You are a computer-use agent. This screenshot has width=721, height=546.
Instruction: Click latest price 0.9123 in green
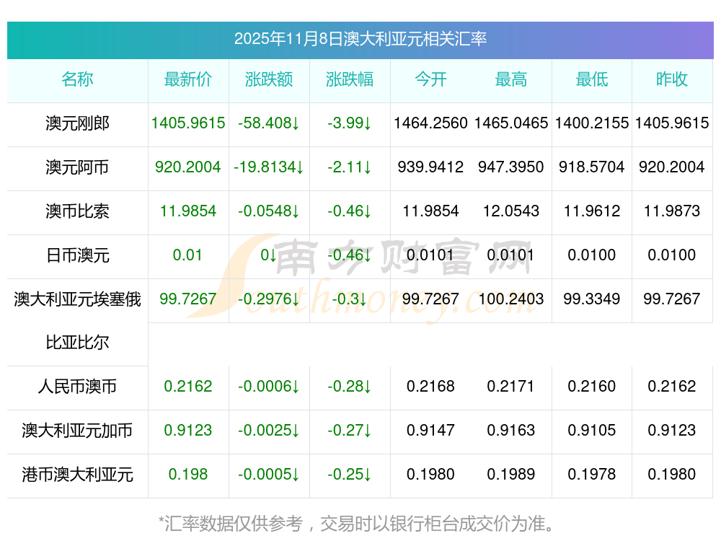tap(188, 430)
